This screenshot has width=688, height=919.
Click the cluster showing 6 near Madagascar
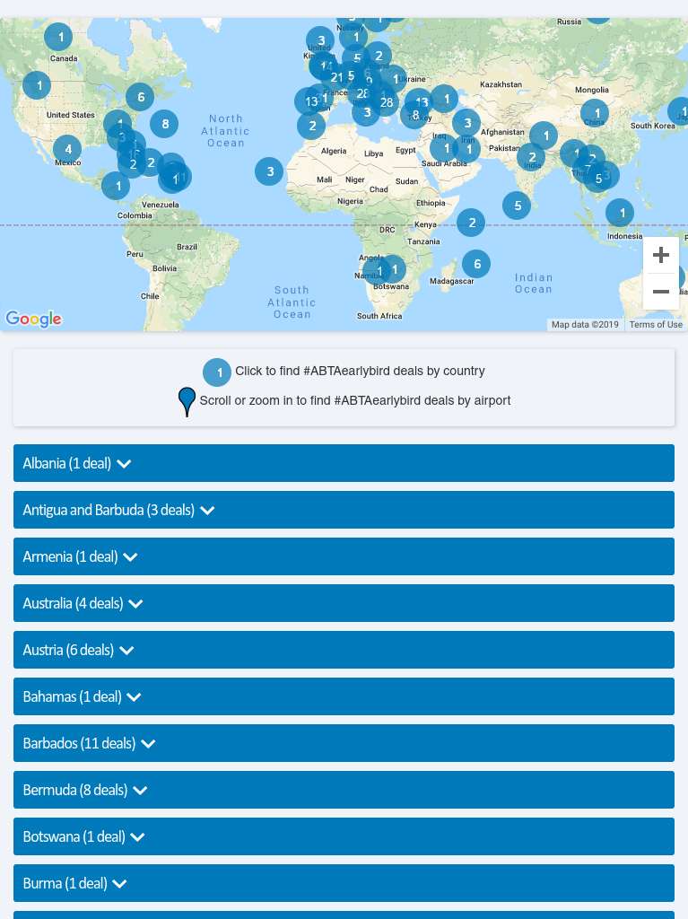(x=476, y=265)
